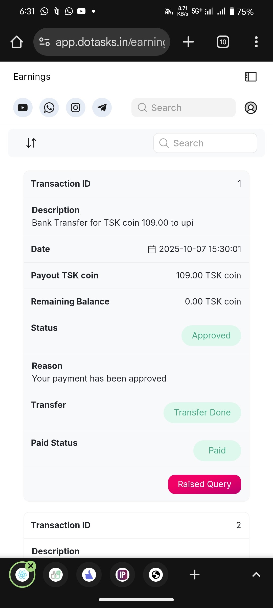The width and height of the screenshot is (273, 608).
Task: Open the browser three-dot menu
Action: pos(256,42)
